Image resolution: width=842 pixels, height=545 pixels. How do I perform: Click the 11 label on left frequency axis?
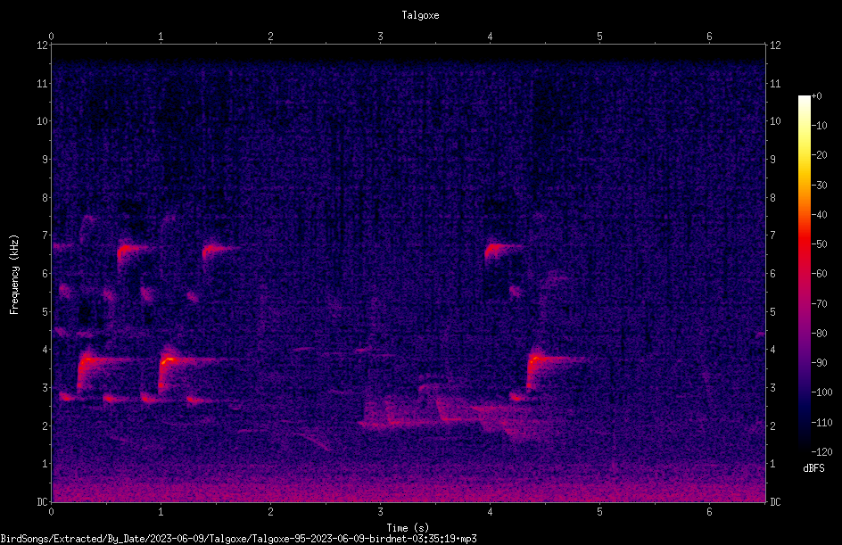click(42, 83)
